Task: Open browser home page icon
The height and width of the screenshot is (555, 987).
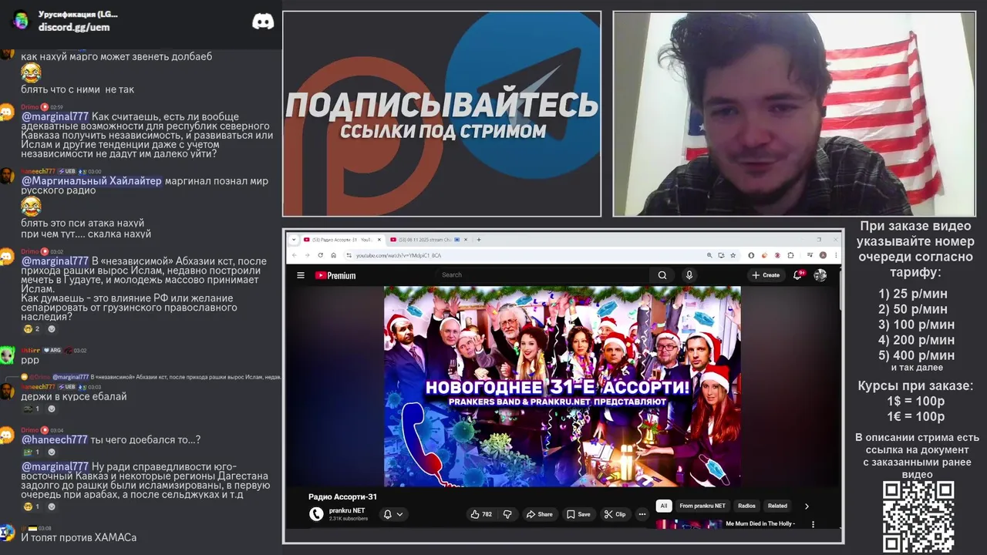Action: [333, 255]
